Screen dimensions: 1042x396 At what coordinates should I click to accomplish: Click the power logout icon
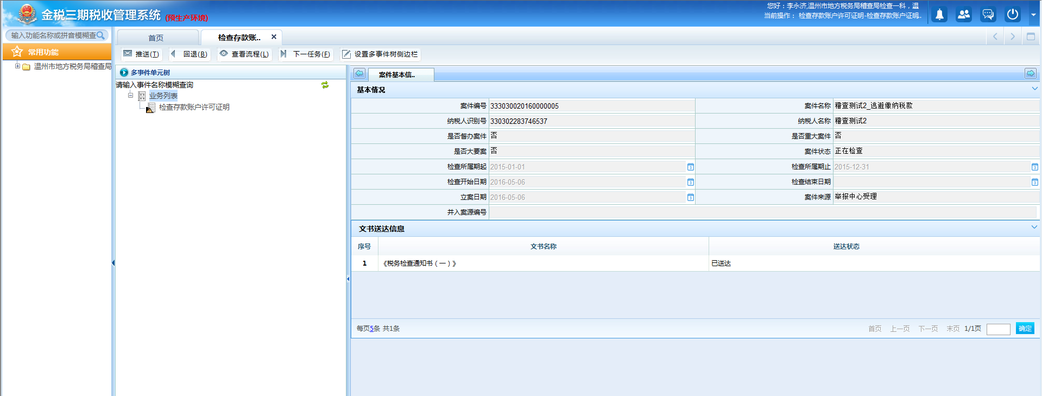point(1013,15)
